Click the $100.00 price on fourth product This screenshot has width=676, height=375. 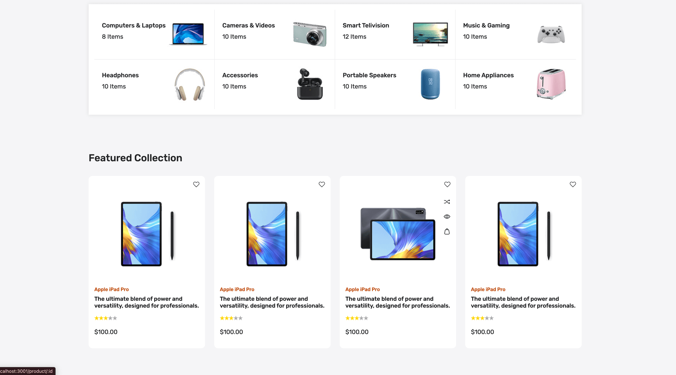[482, 332]
